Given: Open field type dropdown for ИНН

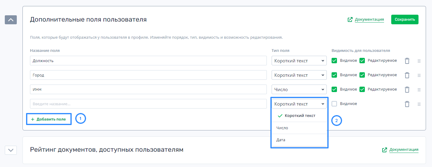Looking at the screenshot, I should point(299,89).
